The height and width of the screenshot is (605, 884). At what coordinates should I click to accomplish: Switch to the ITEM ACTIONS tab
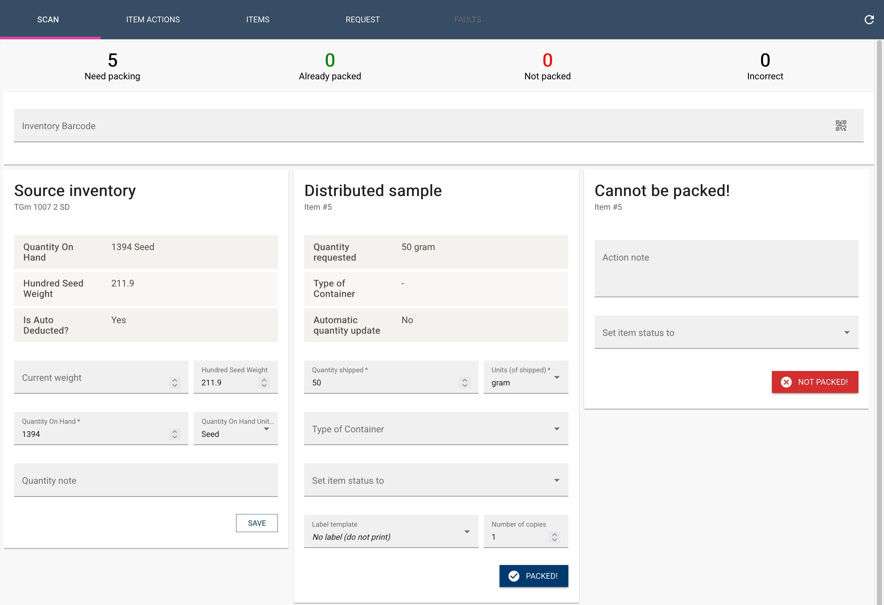point(153,19)
